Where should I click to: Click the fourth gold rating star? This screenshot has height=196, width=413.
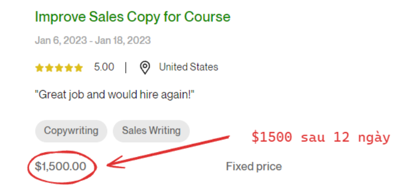tap(69, 68)
